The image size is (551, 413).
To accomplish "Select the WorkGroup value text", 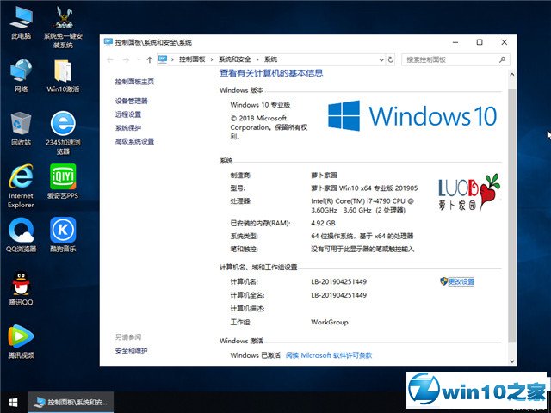I will pyautogui.click(x=330, y=322).
